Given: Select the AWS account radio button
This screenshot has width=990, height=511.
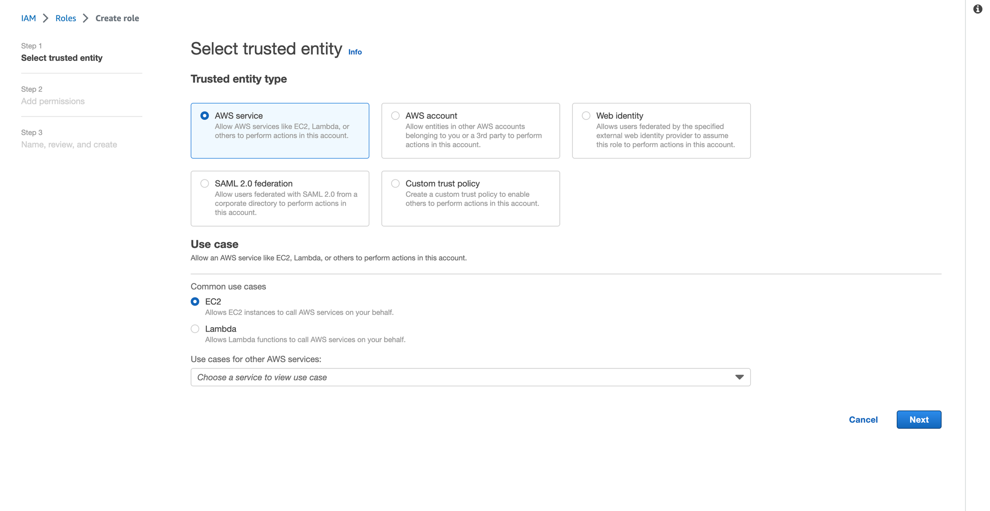Looking at the screenshot, I should click(395, 116).
